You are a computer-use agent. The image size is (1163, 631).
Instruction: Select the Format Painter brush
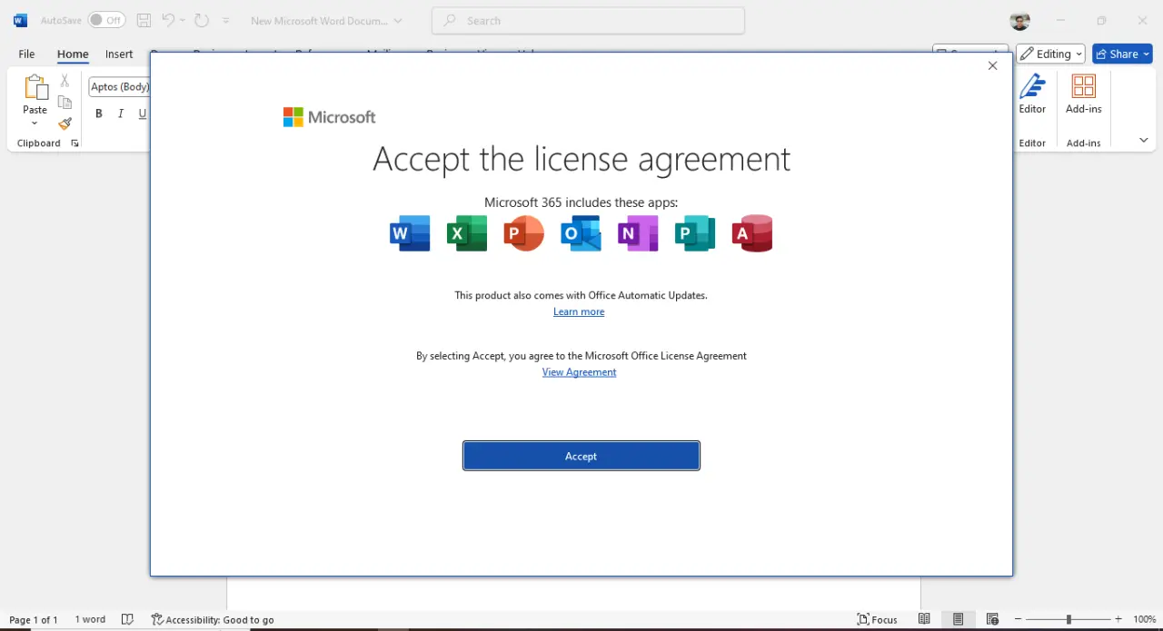(65, 123)
